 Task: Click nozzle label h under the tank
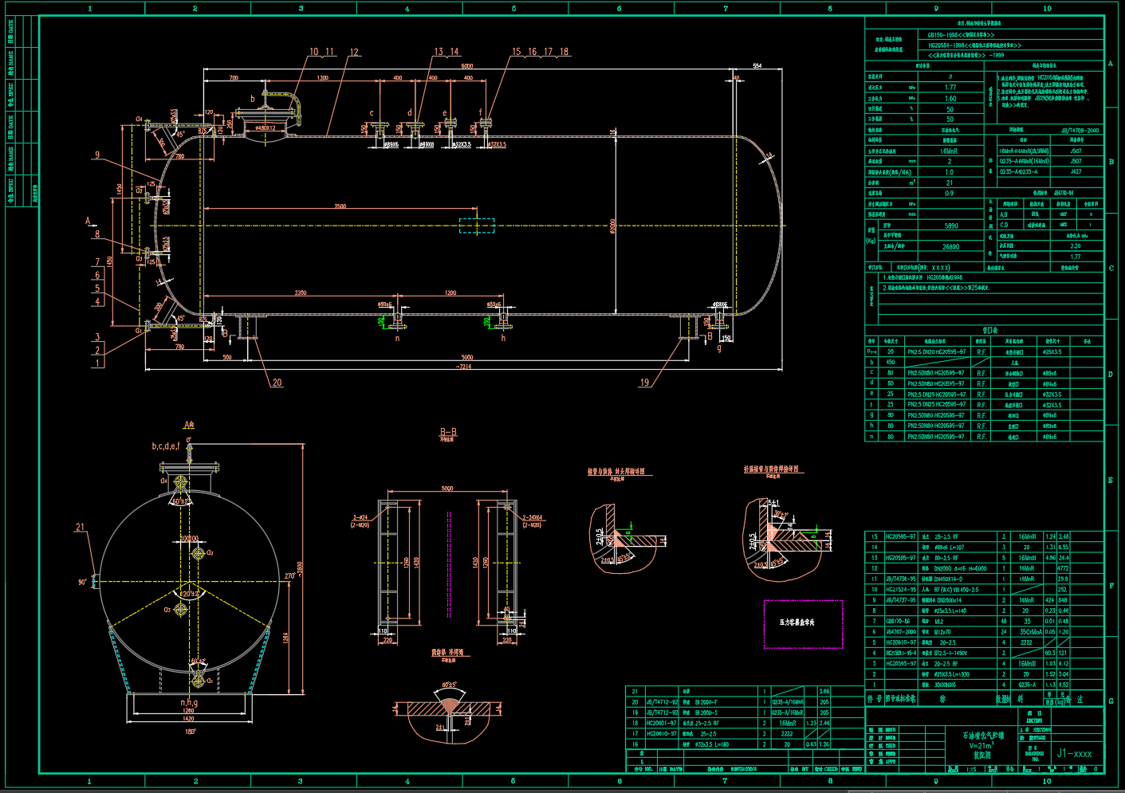pyautogui.click(x=503, y=338)
